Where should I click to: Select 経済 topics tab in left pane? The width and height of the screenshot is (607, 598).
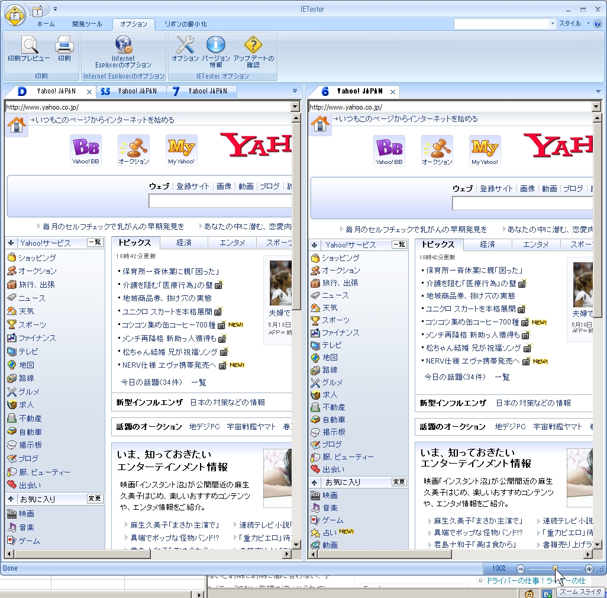[x=184, y=243]
